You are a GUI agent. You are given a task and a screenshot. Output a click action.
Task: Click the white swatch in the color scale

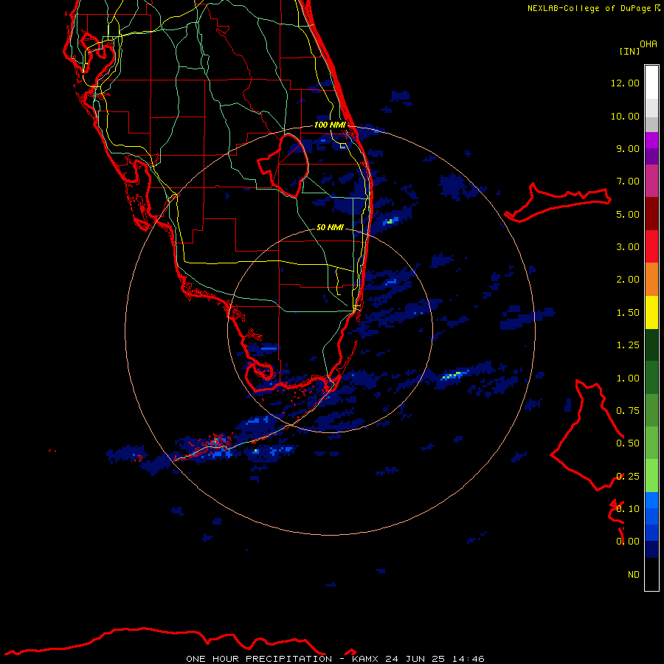point(651,83)
